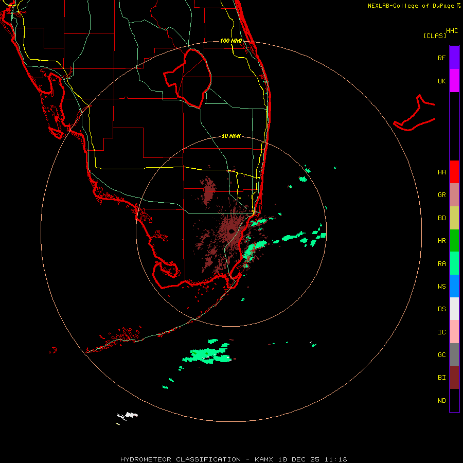This screenshot has height=463, width=463.
Task: Click the DS legend label
Action: (x=441, y=309)
